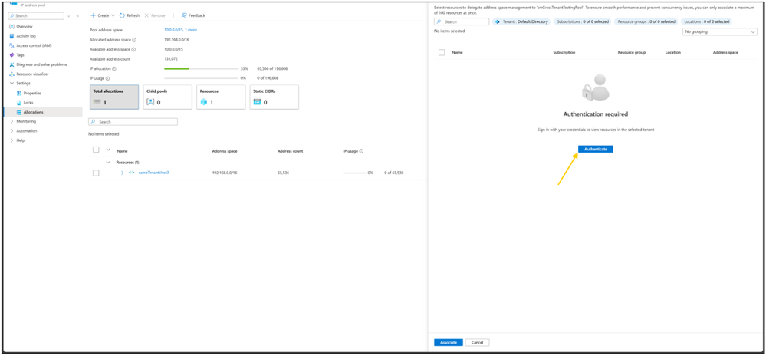Click info icon in IP usage column header
The width and height of the screenshot is (766, 356).
point(362,151)
